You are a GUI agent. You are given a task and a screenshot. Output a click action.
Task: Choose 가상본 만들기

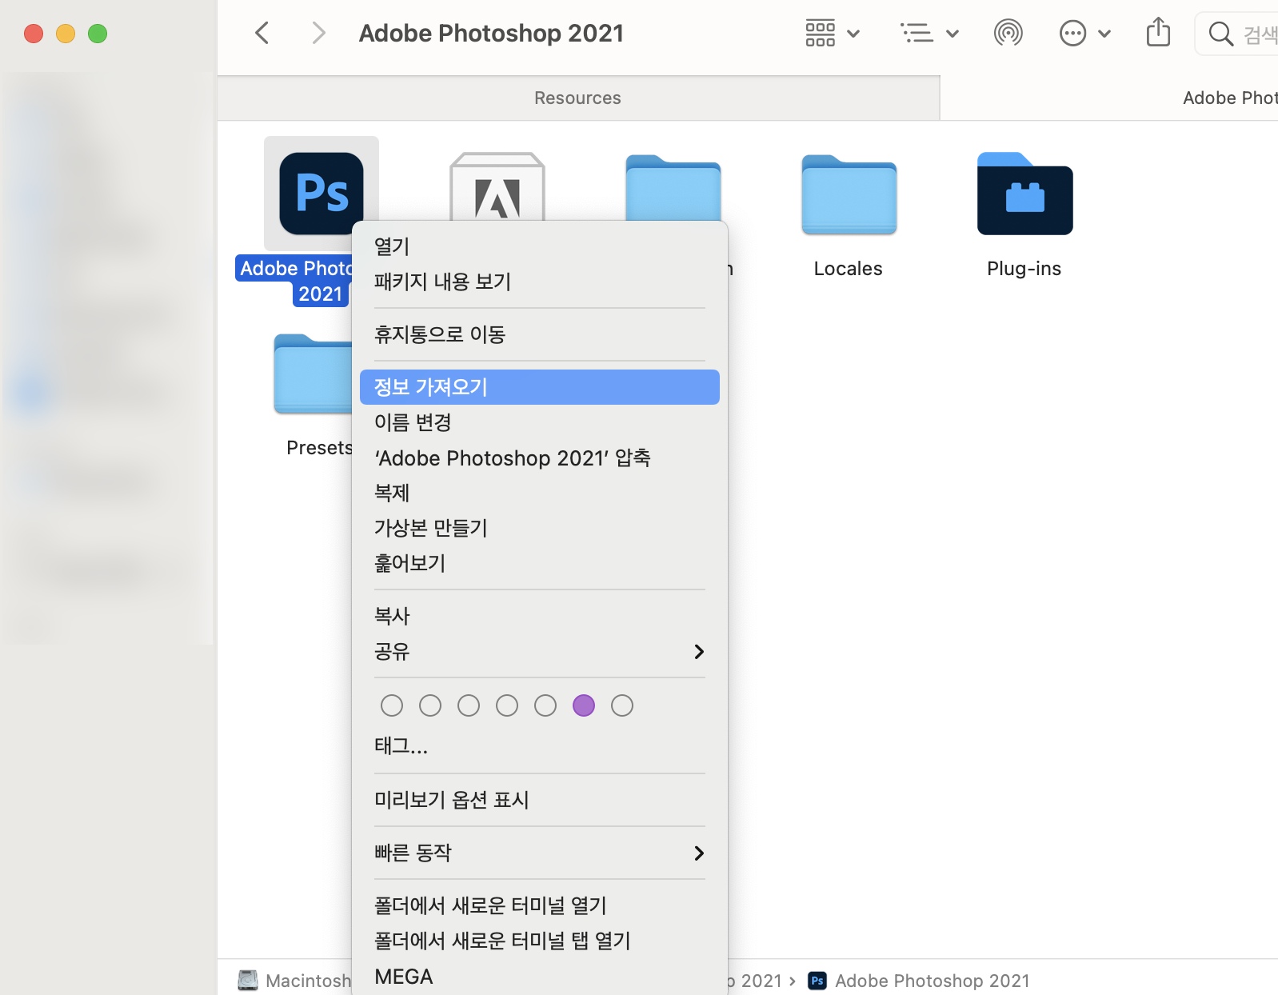[540, 528]
